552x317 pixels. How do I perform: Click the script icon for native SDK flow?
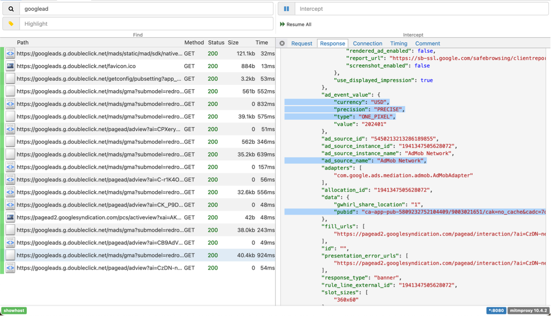tap(10, 53)
